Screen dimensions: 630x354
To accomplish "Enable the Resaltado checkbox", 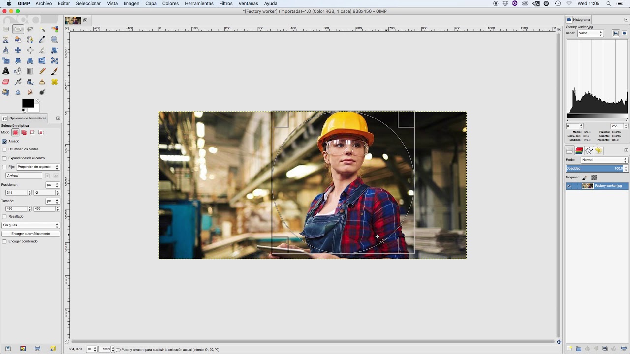I will coord(4,216).
